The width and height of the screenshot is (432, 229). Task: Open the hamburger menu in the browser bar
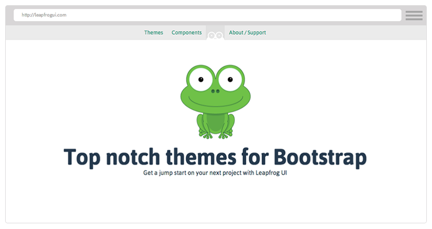[x=413, y=15]
